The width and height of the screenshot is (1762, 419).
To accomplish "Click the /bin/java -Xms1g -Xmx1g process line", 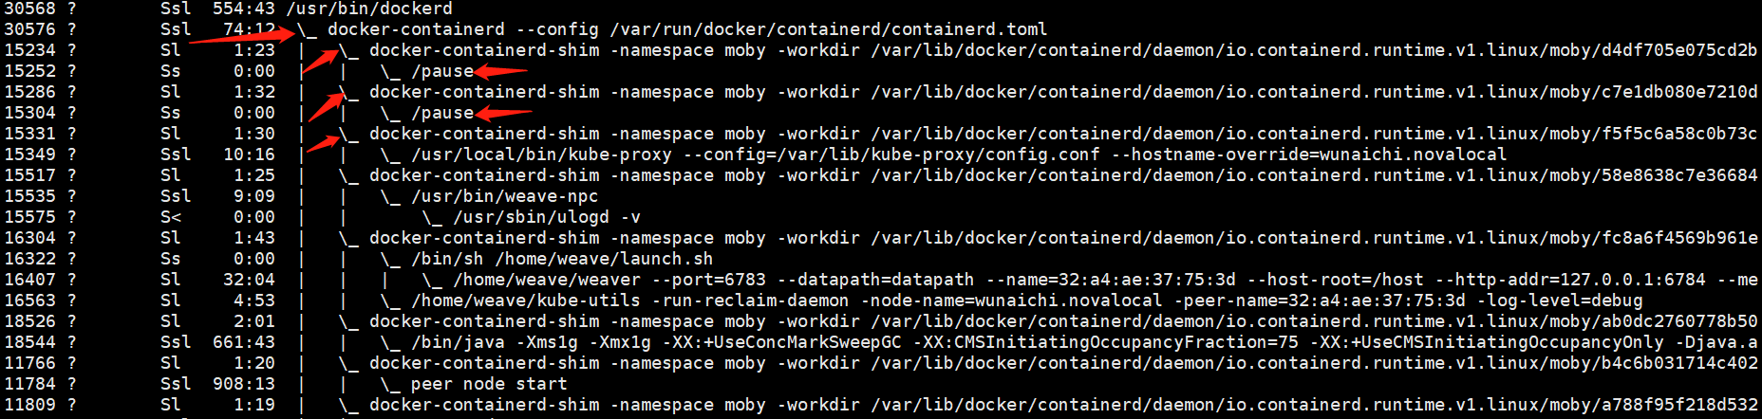I will (1084, 342).
